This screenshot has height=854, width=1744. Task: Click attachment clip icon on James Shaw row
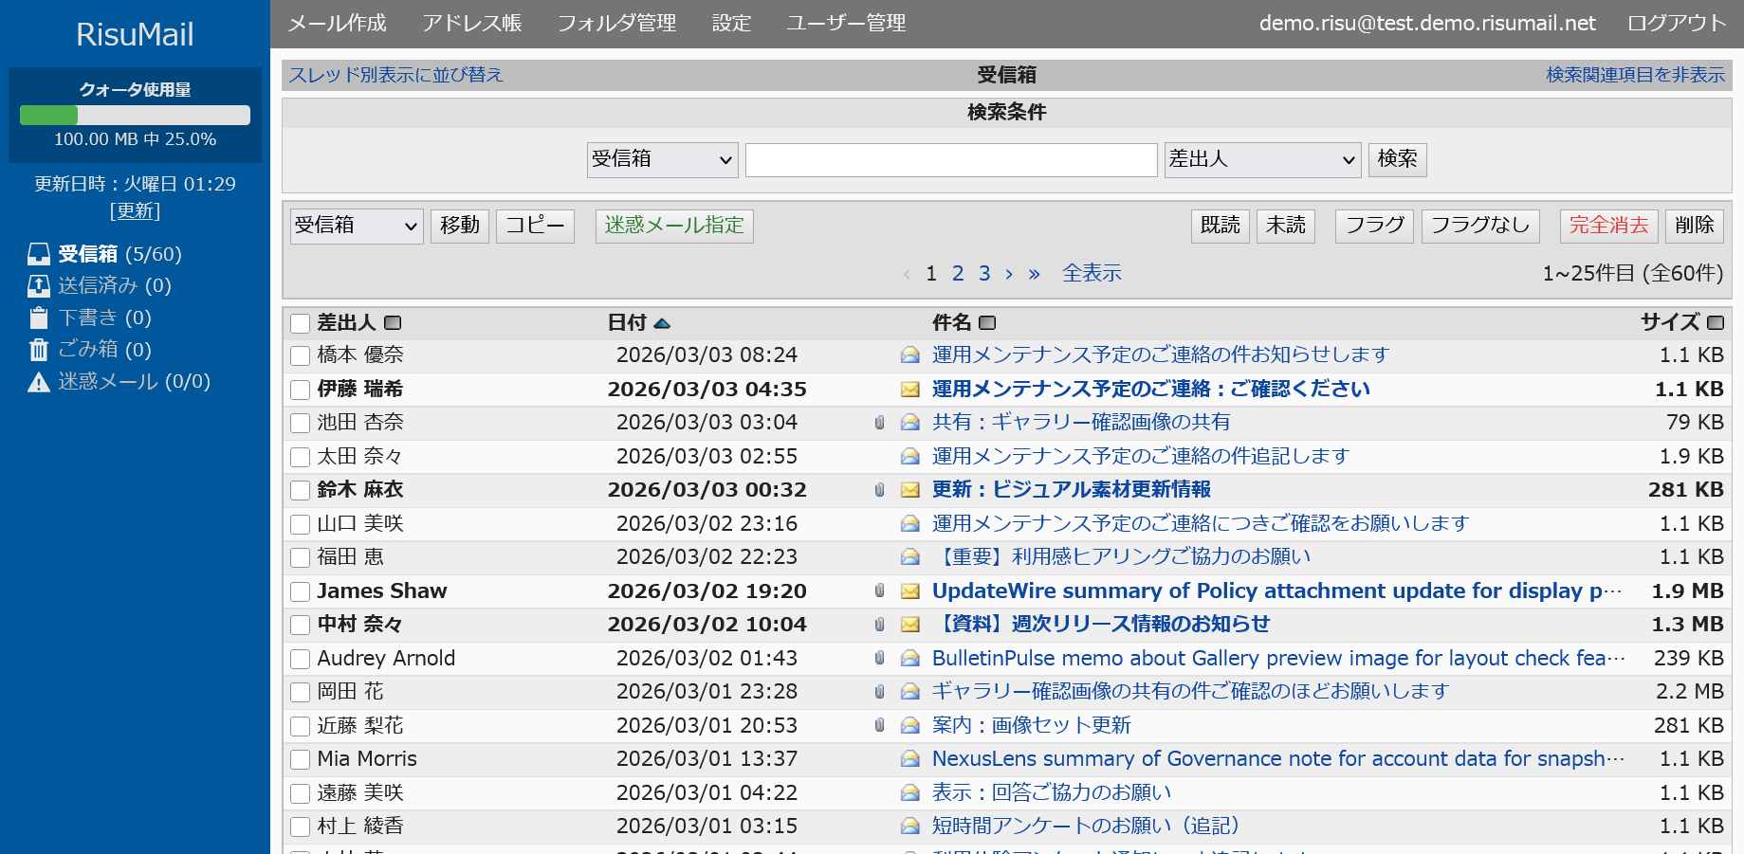click(x=879, y=591)
